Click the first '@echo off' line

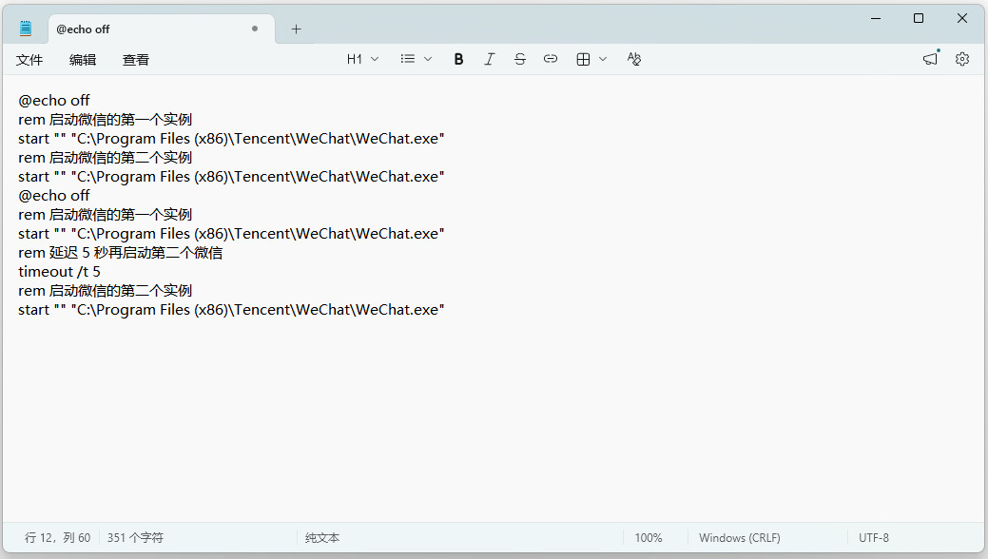(x=54, y=101)
